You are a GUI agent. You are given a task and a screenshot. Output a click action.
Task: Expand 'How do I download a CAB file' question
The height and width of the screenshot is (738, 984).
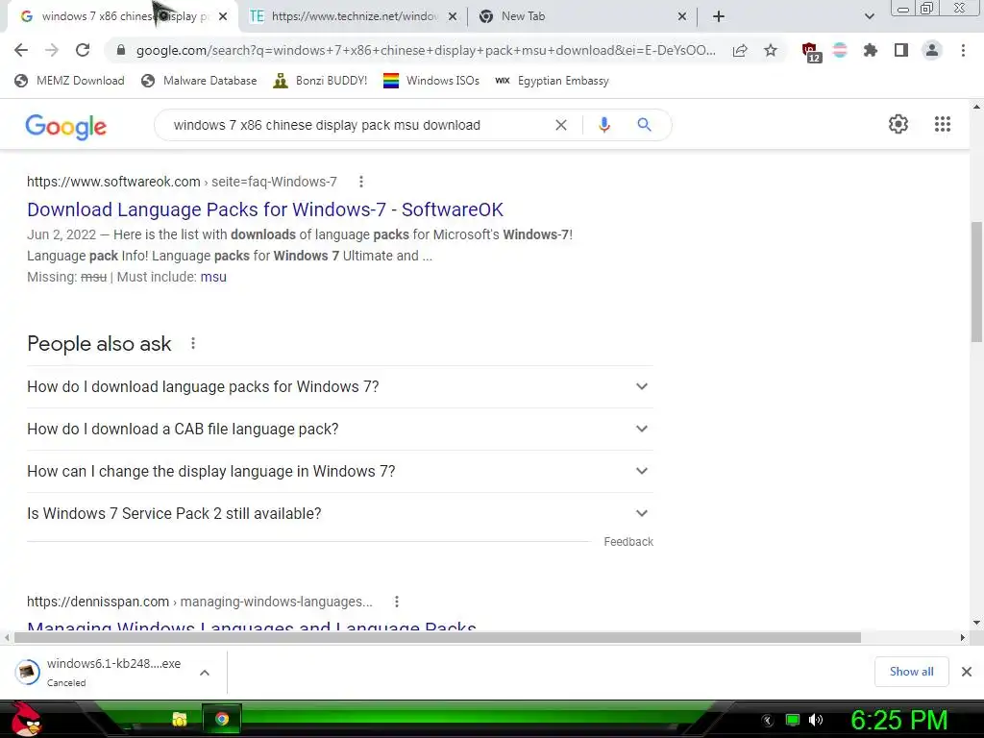coord(339,430)
